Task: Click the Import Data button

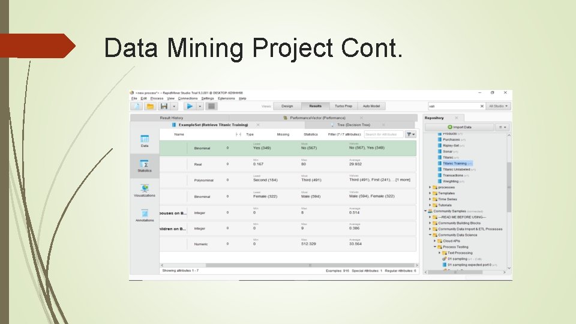Action: 459,127
